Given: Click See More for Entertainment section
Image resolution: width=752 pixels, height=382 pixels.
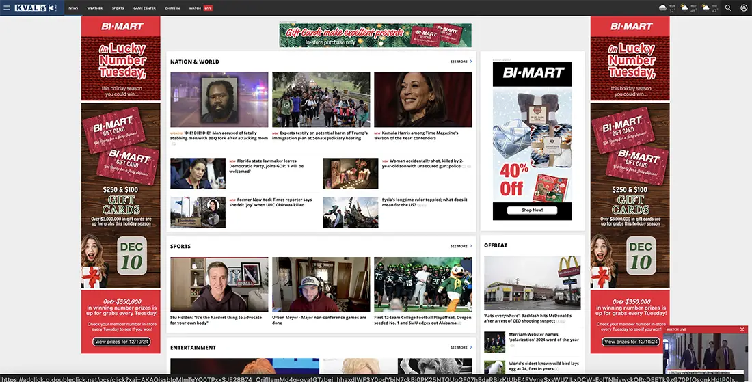Looking at the screenshot, I should [x=461, y=348].
